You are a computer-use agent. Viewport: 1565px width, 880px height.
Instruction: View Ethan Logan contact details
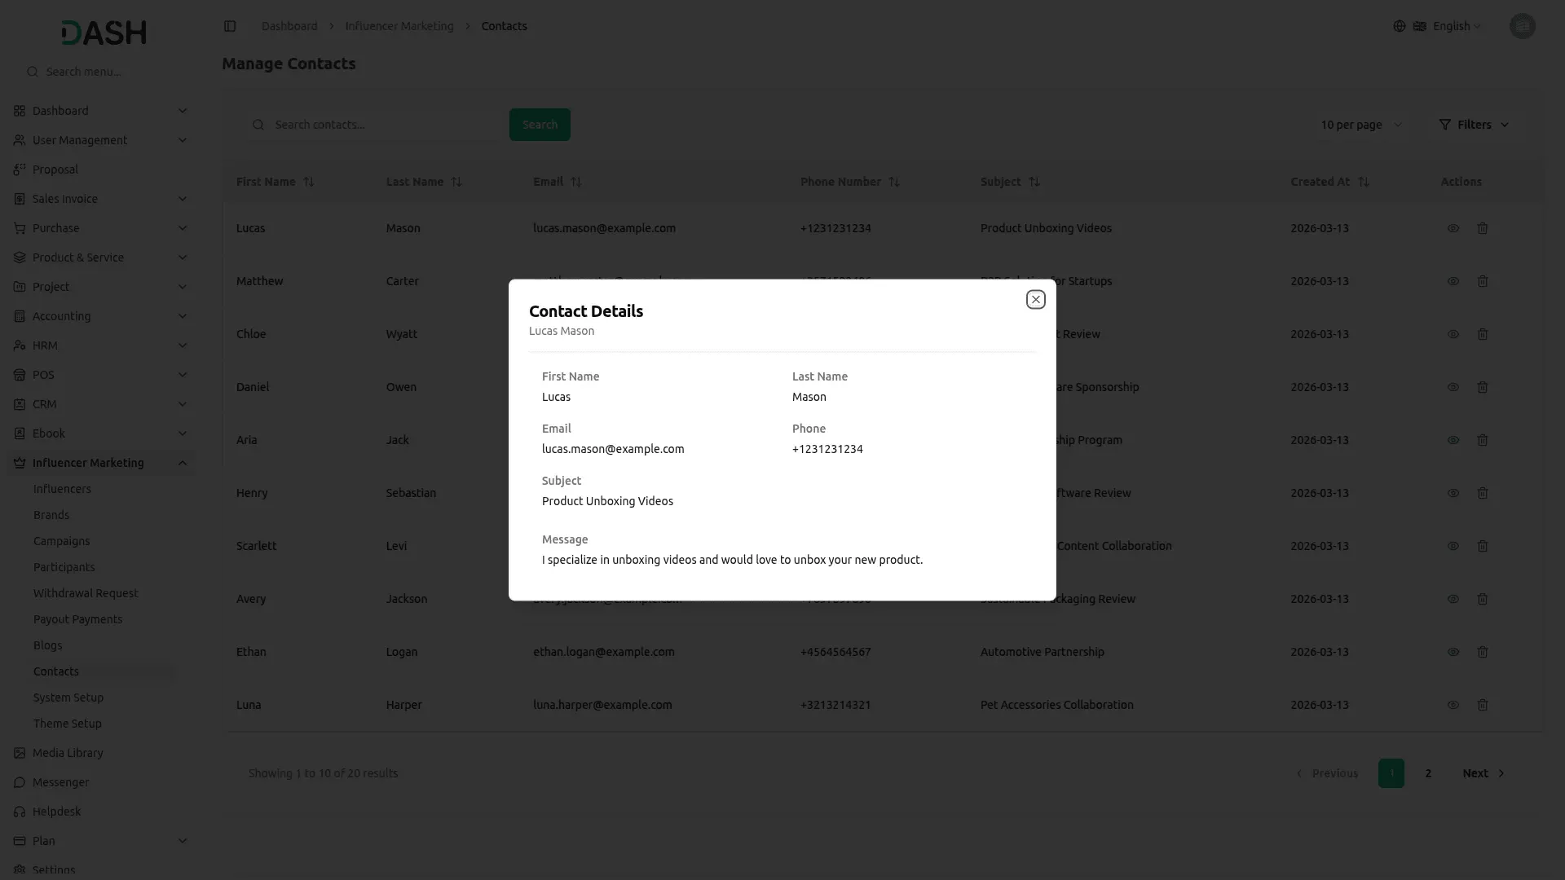pos(1453,652)
